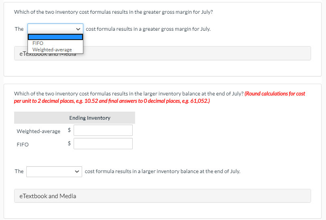
Task: Click the FIFO row label in table
Action: pyautogui.click(x=23, y=144)
